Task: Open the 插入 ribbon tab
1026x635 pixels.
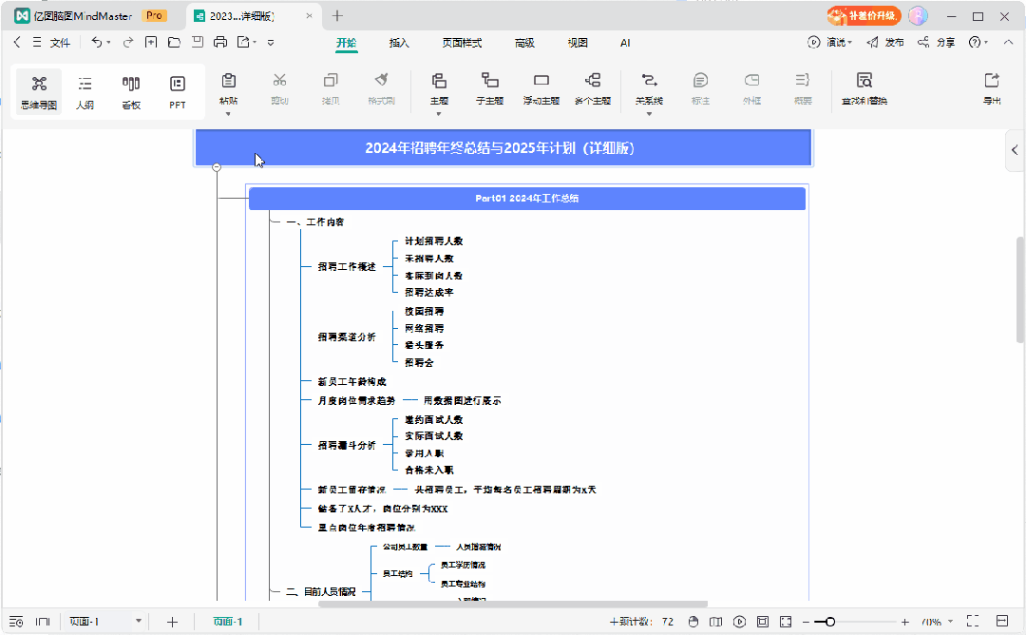Action: [399, 43]
